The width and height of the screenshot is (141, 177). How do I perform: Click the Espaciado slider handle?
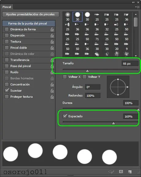coord(113,123)
